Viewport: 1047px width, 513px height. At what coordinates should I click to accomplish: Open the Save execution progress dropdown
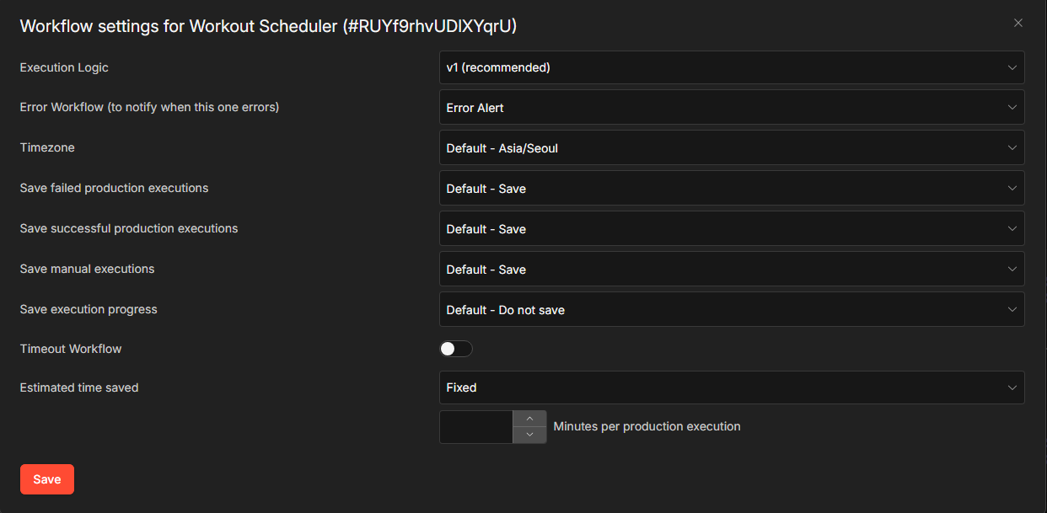click(731, 310)
